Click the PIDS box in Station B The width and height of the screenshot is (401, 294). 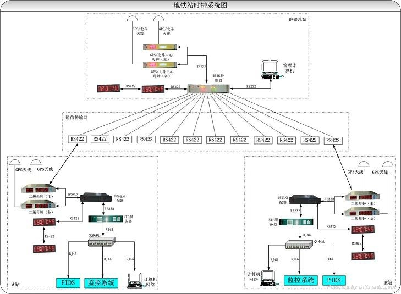[x=334, y=280]
